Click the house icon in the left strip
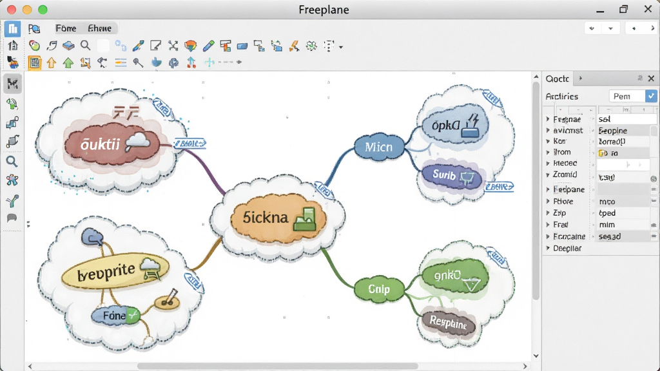Screen dimensions: 660x371 13,46
